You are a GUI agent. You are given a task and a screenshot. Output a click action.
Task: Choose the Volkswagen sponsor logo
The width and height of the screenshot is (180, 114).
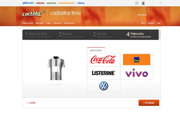click(x=103, y=86)
